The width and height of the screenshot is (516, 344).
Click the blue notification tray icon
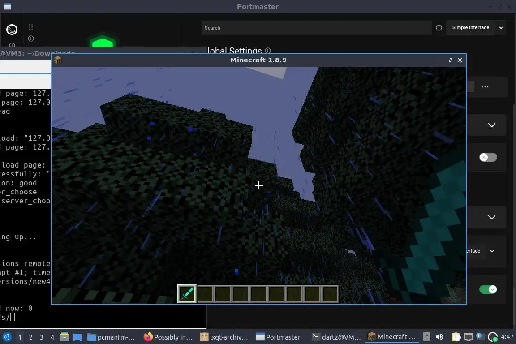pos(479,336)
